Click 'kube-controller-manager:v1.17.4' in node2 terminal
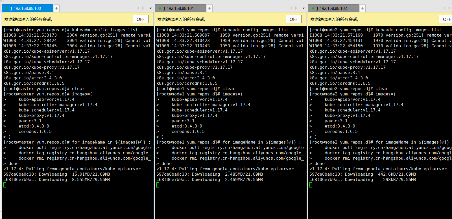The width and height of the screenshot is (452, 219). (364, 105)
